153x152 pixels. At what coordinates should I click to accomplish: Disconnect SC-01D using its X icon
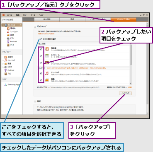(20, 25)
